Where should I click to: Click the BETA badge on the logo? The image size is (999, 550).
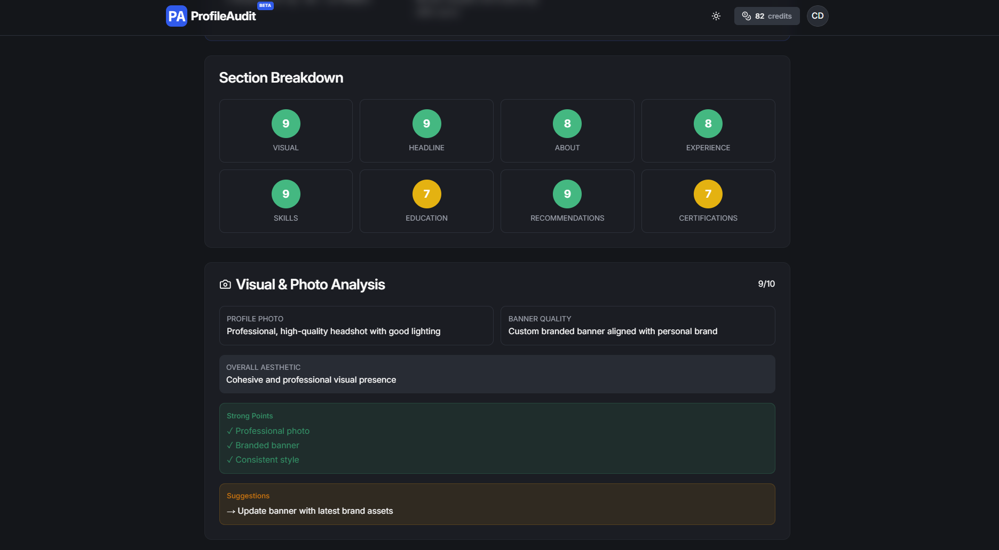tap(265, 5)
